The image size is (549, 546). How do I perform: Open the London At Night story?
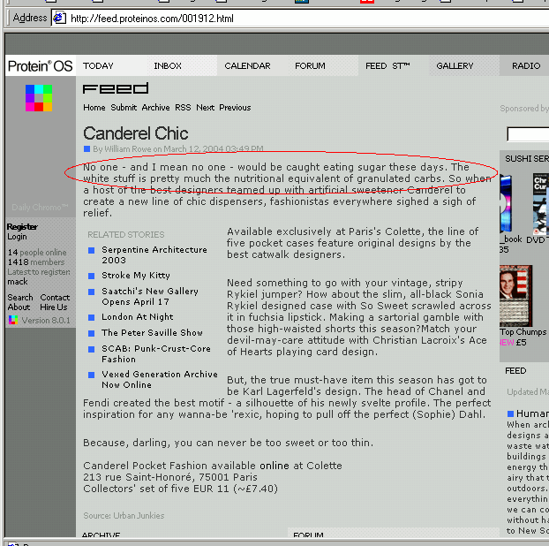point(138,317)
